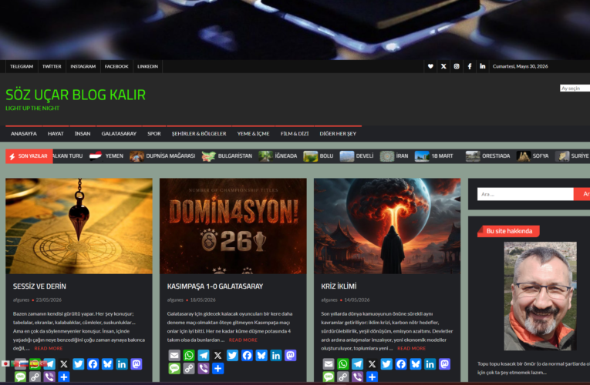Share Kasımpaşa post on LinkedIn
590x385 pixels.
click(276, 355)
